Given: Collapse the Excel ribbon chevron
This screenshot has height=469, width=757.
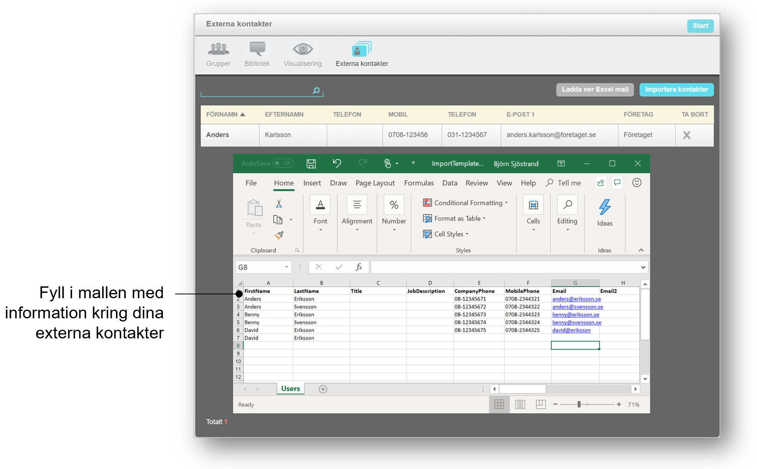Looking at the screenshot, I should (x=641, y=250).
